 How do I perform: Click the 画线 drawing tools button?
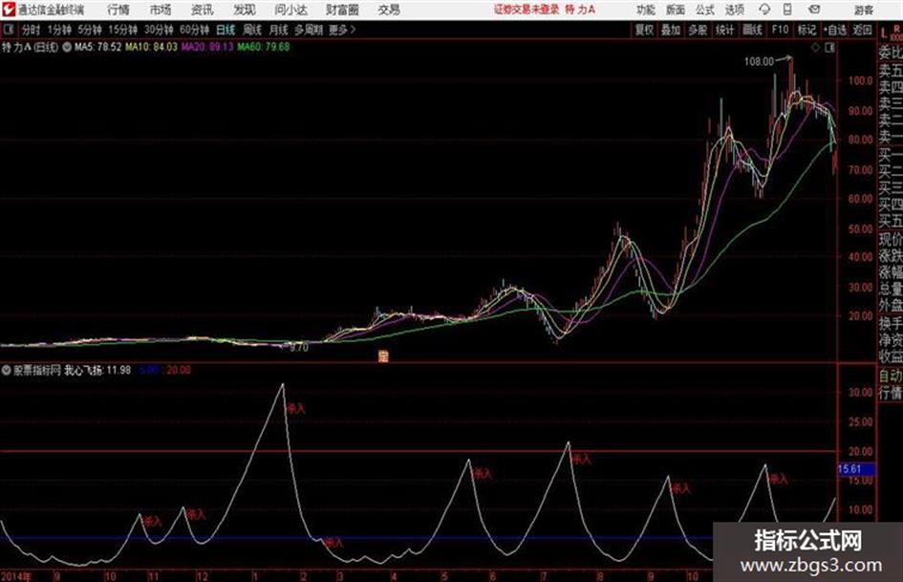point(752,30)
